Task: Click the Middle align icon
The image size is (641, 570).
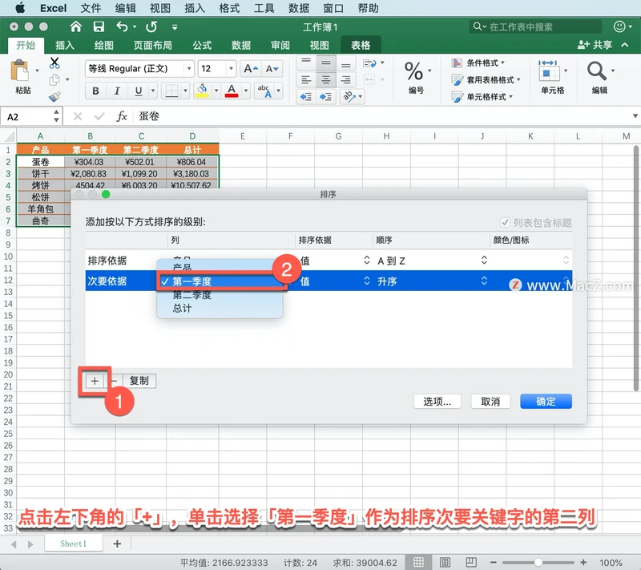Action: pos(326,63)
